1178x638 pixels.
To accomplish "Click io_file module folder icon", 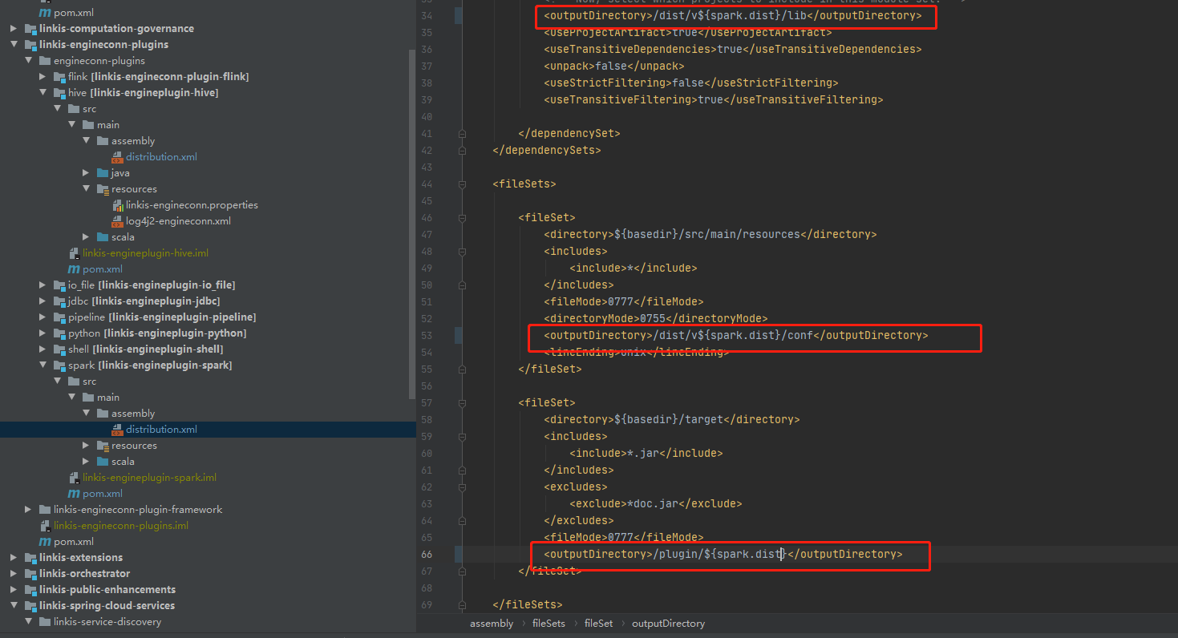I will (59, 285).
